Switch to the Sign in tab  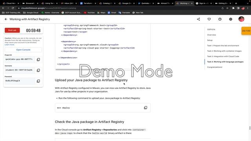coord(204,3)
